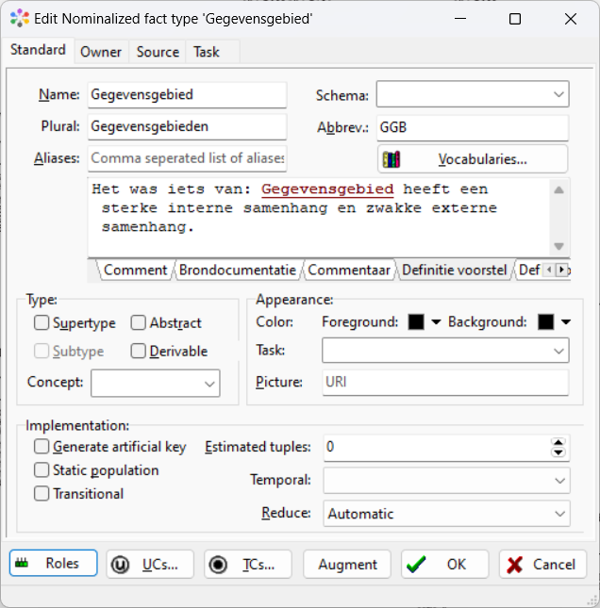Screen dimensions: 600x608
Task: Open the Foreground color swatch picker
Action: tap(425, 322)
